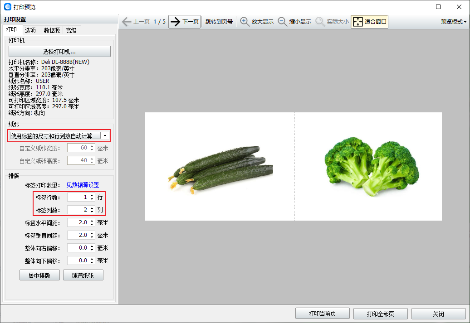Click the page indicator 1 / 5

[159, 22]
